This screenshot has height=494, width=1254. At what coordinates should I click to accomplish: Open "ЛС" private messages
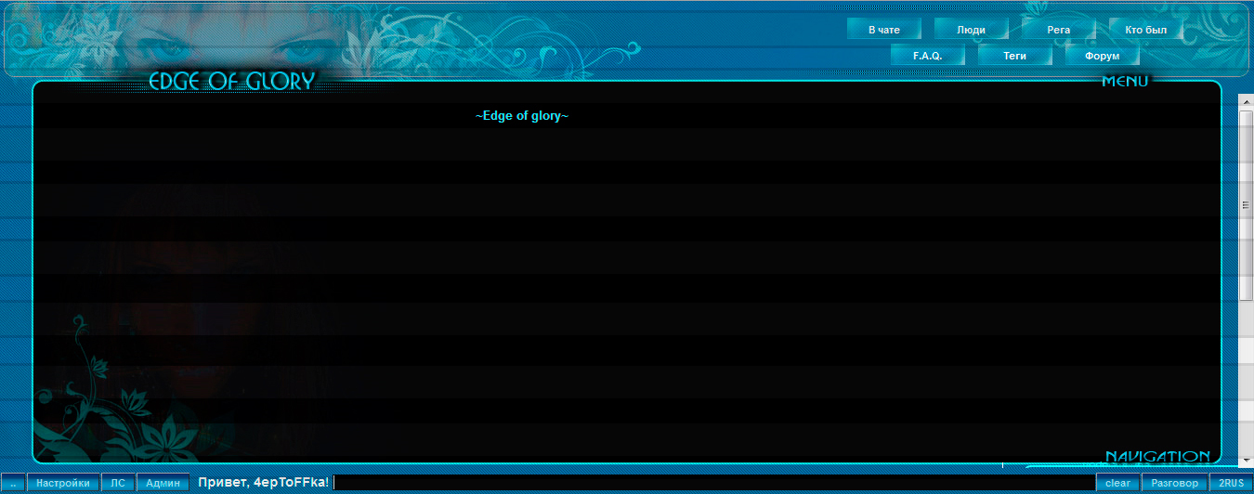118,483
